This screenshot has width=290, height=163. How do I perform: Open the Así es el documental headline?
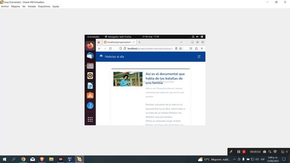tap(165, 78)
